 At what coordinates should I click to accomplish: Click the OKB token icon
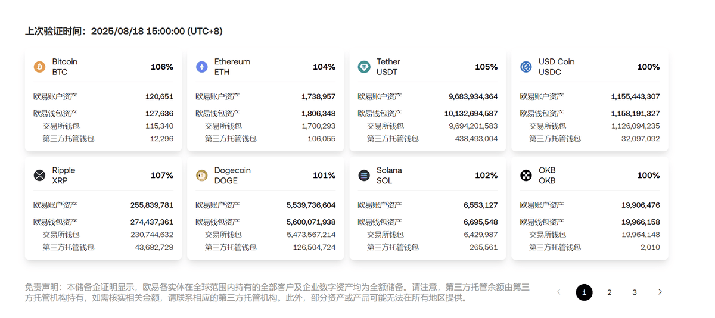[526, 175]
